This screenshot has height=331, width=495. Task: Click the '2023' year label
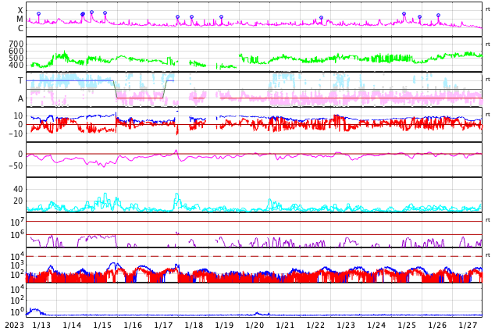coord(14,326)
